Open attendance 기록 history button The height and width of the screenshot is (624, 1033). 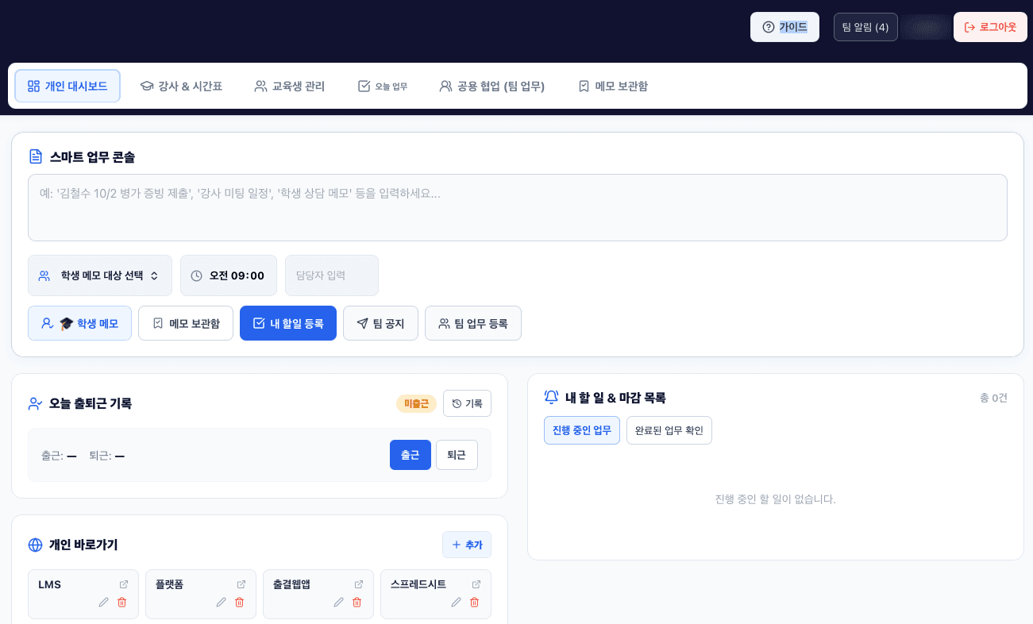coord(467,403)
